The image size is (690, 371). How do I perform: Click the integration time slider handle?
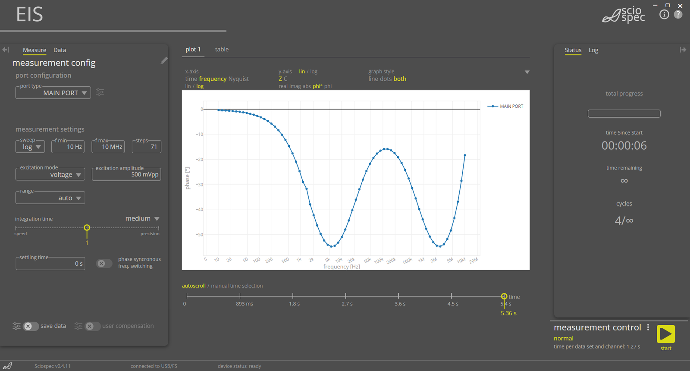point(87,227)
